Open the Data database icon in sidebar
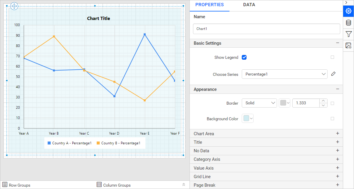 tap(348, 23)
